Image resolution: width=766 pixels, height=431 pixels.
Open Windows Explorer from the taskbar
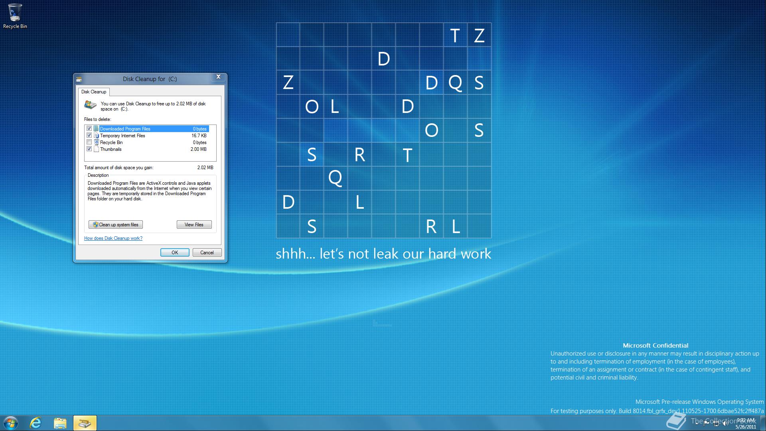pos(60,423)
